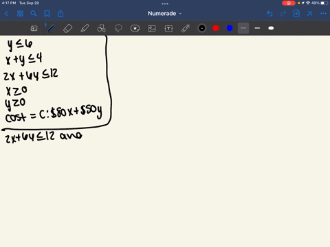Select the Lasso selection tool

point(118,28)
